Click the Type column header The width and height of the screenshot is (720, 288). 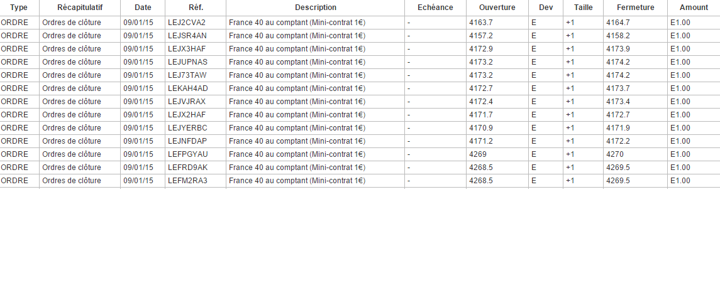(19, 8)
